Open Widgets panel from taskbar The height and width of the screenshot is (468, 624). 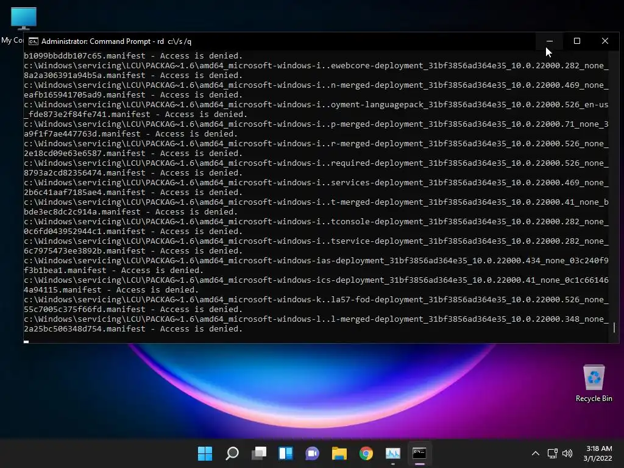tap(286, 453)
